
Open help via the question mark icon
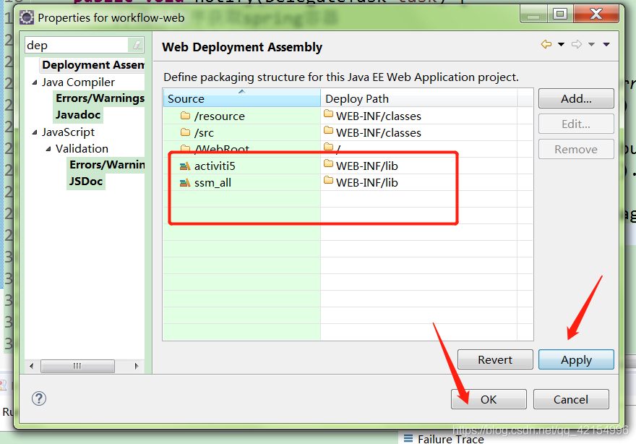39,398
